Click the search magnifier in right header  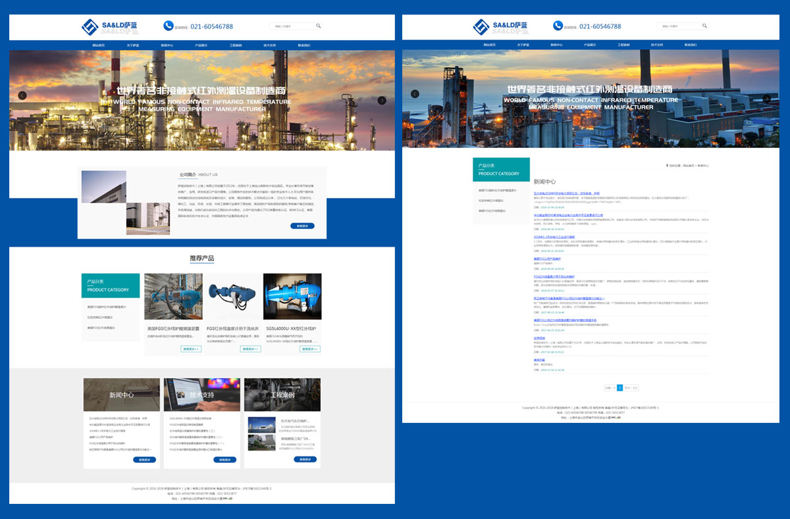tap(705, 26)
